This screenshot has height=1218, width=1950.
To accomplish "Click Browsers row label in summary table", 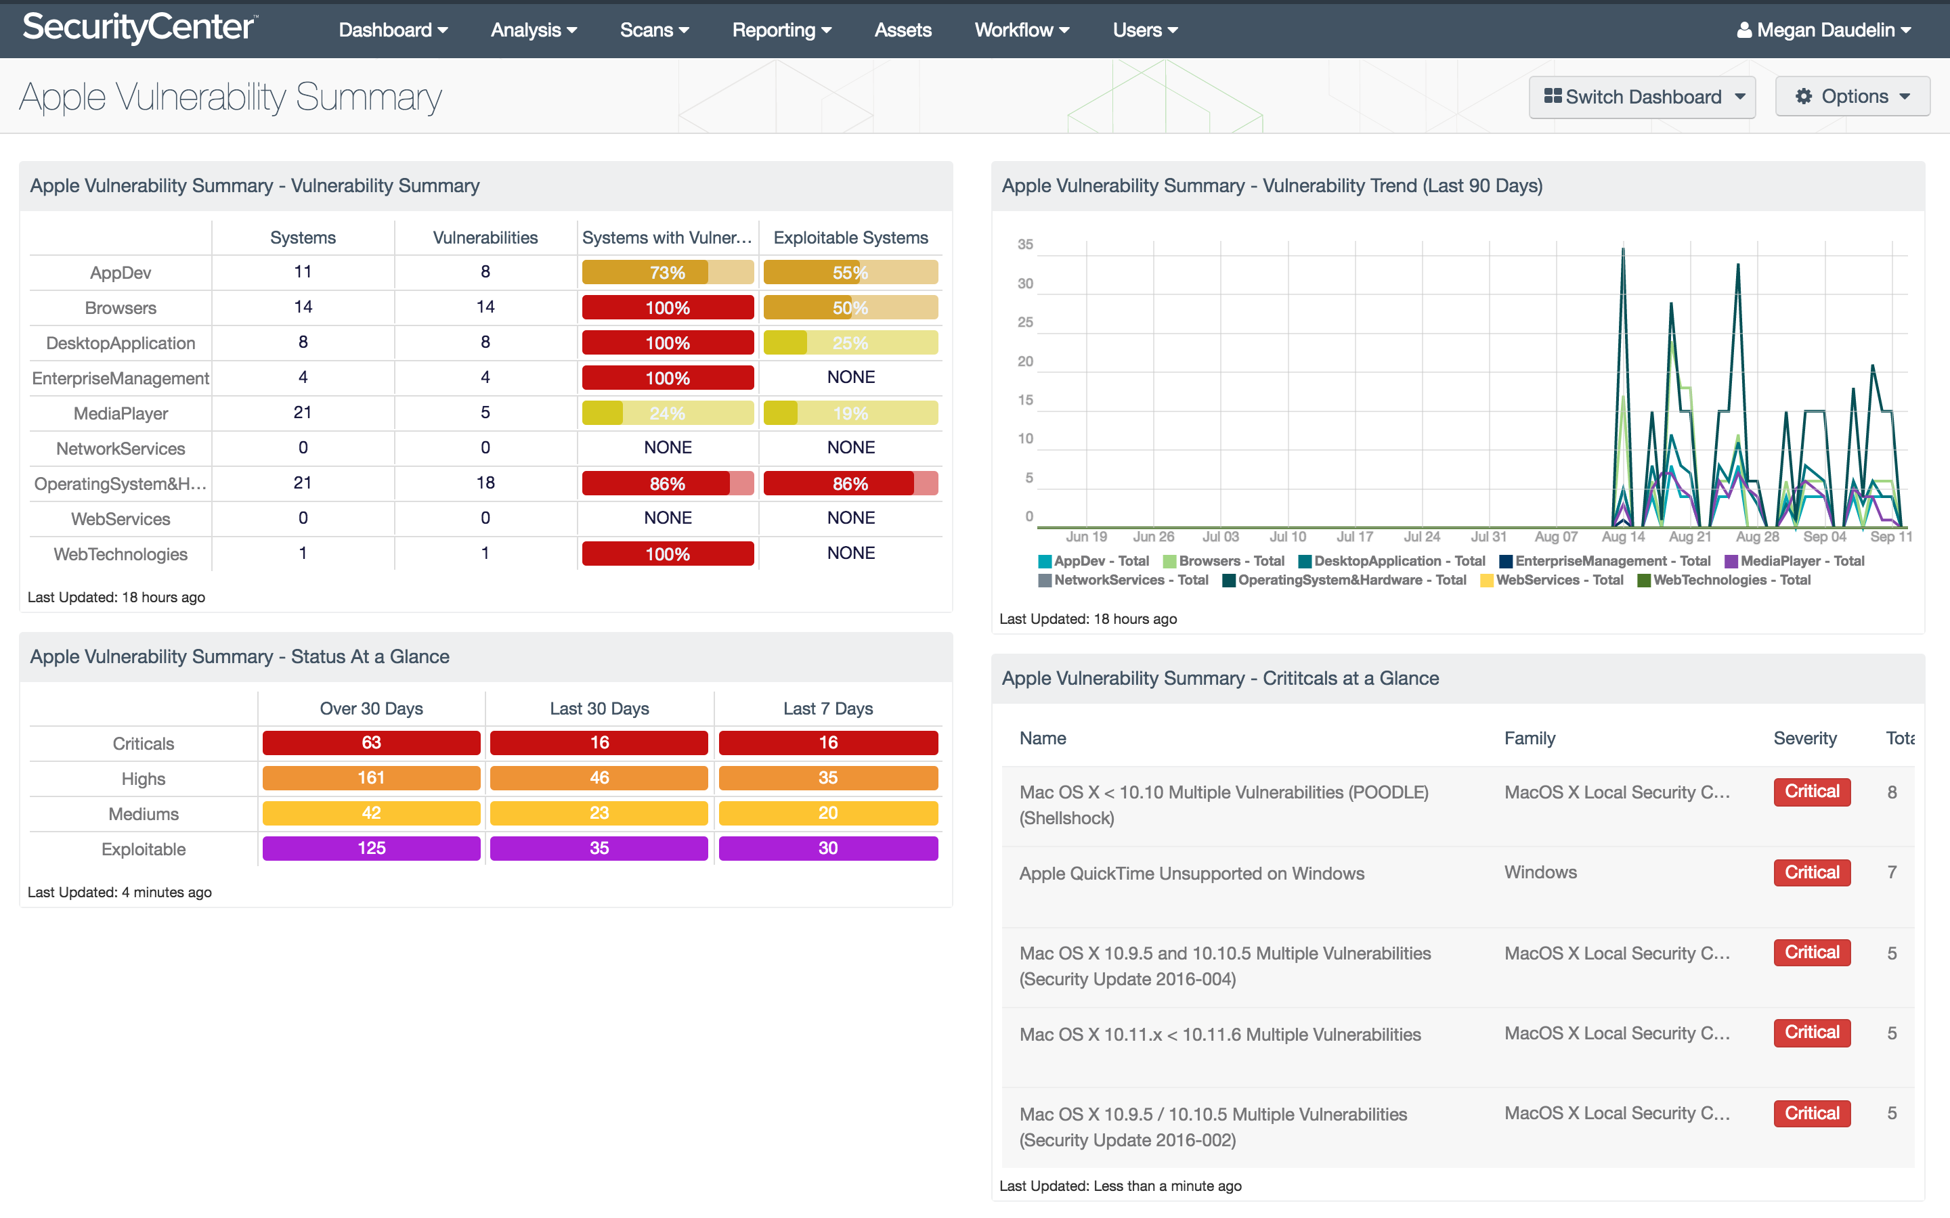I will (121, 308).
